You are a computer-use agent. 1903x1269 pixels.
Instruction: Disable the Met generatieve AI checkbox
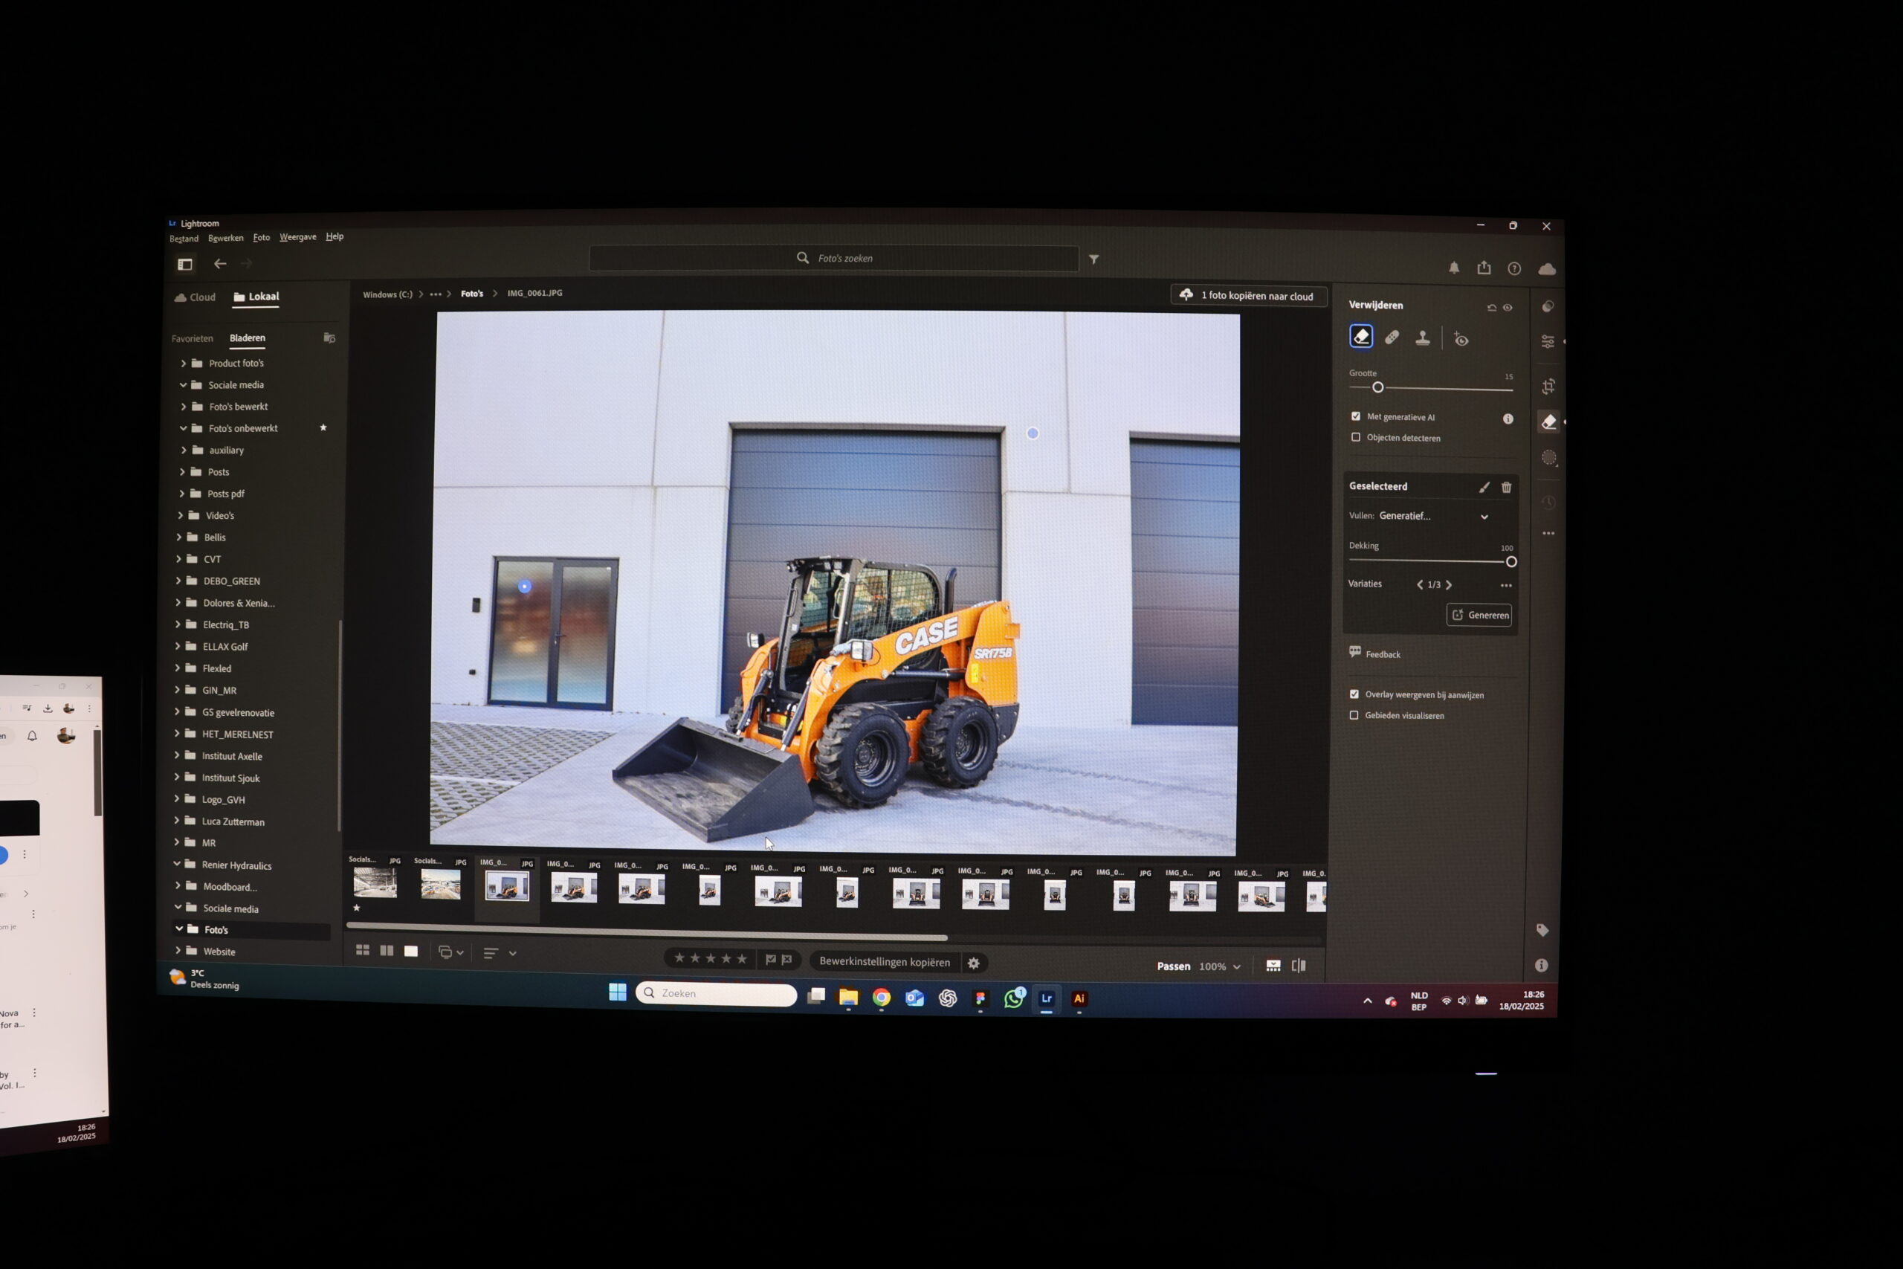click(1356, 416)
